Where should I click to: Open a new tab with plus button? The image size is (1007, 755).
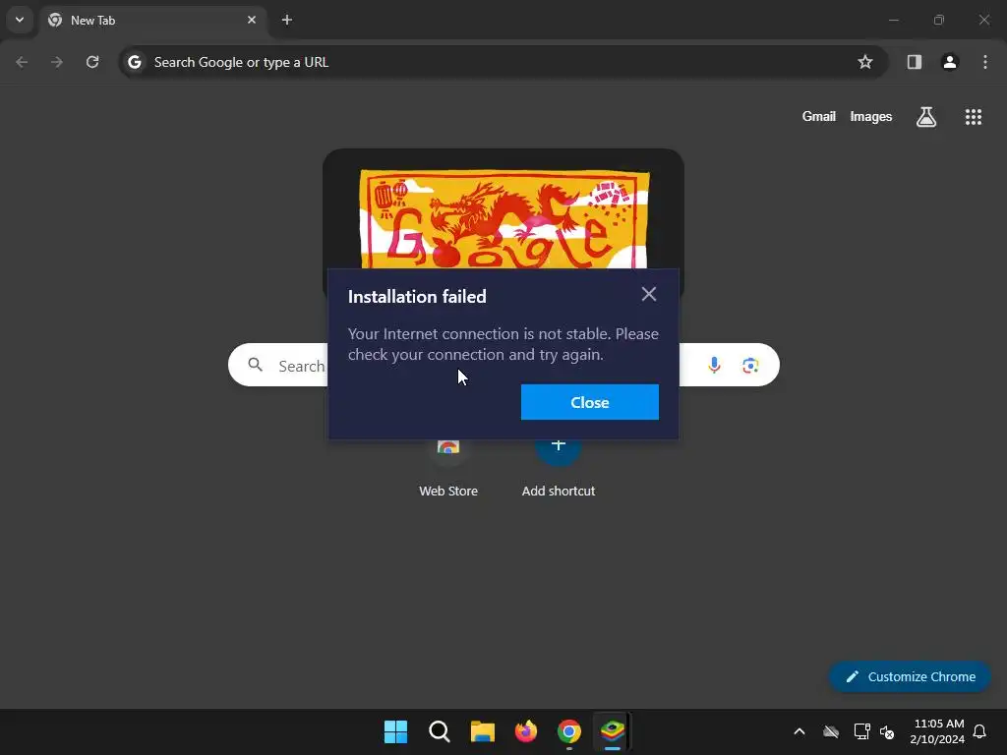point(287,20)
